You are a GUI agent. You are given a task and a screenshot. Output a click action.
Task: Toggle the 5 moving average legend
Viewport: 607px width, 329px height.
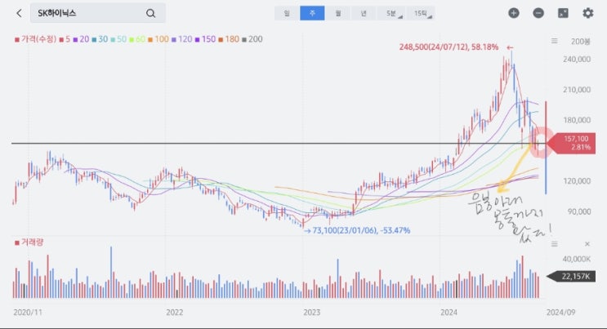(65, 39)
